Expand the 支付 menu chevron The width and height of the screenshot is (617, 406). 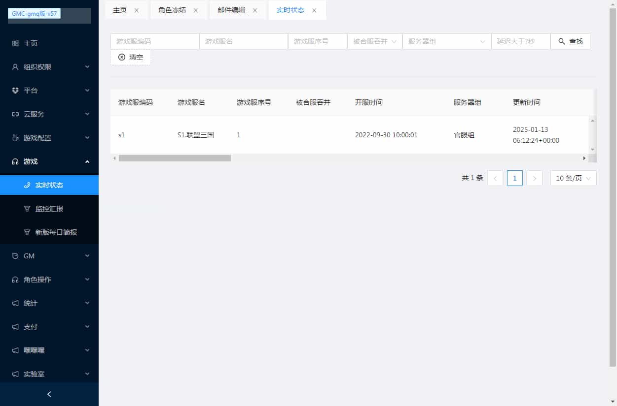87,327
